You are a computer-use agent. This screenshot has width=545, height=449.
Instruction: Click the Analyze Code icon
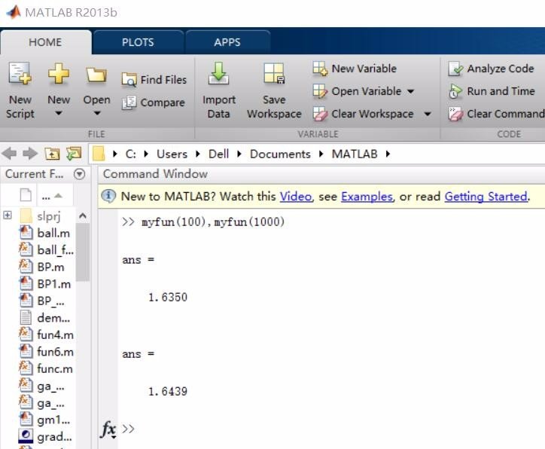click(455, 69)
